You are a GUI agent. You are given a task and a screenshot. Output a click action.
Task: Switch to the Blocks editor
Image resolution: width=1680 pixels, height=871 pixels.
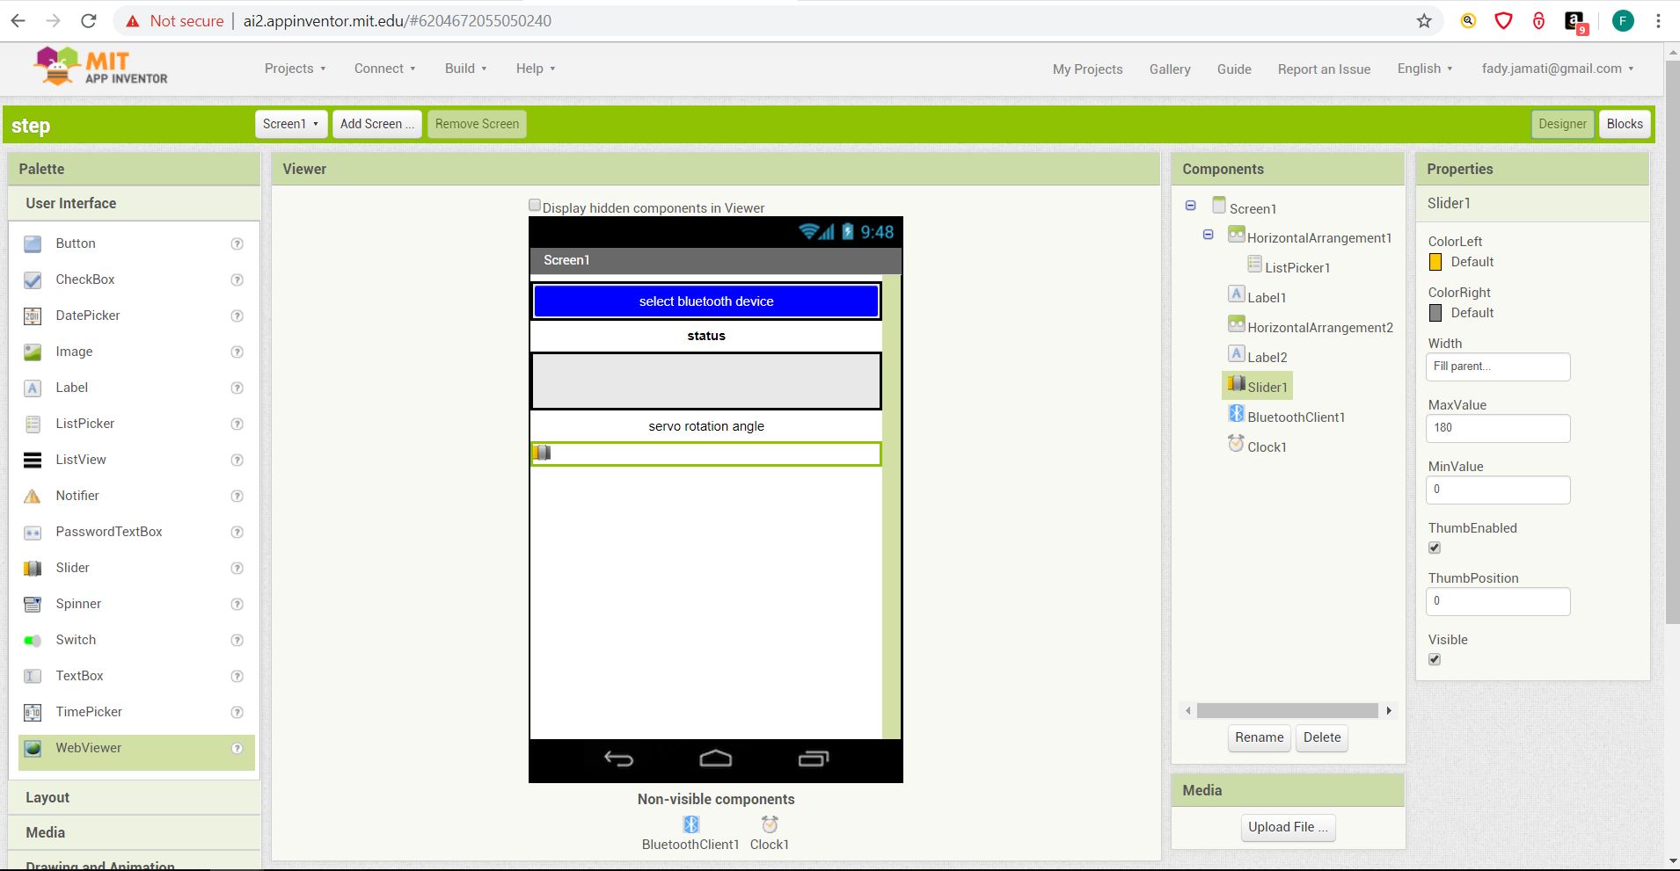[x=1625, y=124]
